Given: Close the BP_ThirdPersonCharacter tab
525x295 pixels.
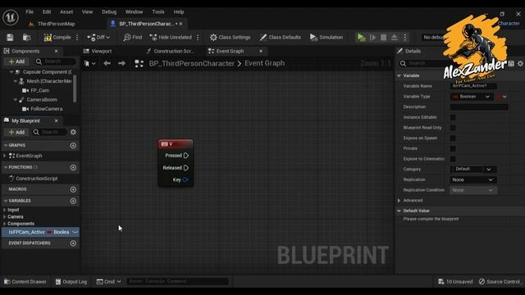Looking at the screenshot, I should pos(180,24).
